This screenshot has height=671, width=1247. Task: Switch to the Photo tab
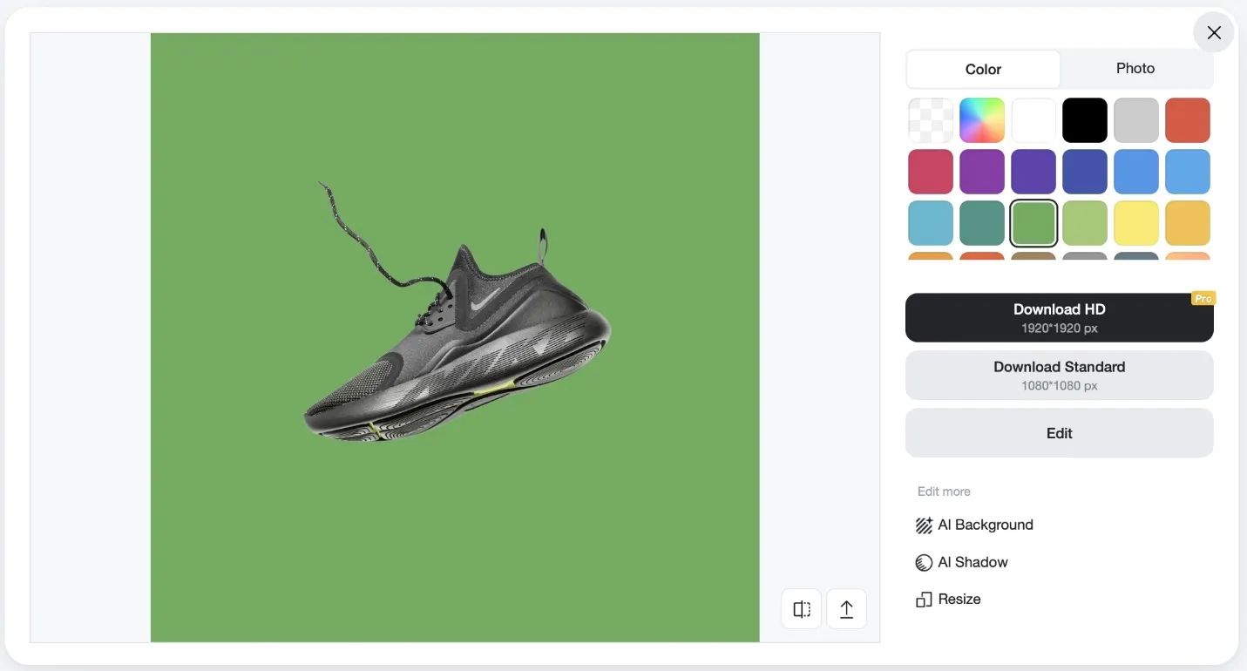pos(1135,68)
